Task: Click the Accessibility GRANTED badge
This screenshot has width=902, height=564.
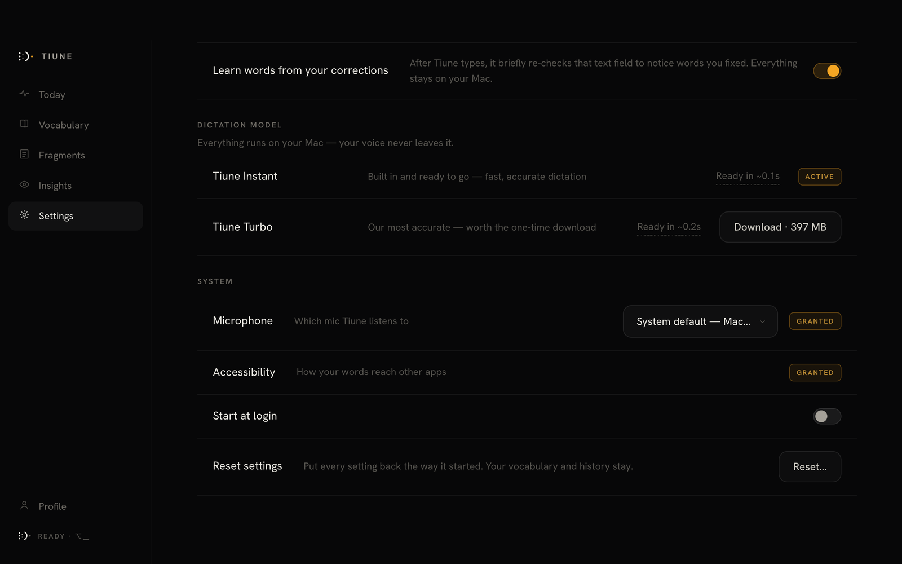Action: [815, 372]
